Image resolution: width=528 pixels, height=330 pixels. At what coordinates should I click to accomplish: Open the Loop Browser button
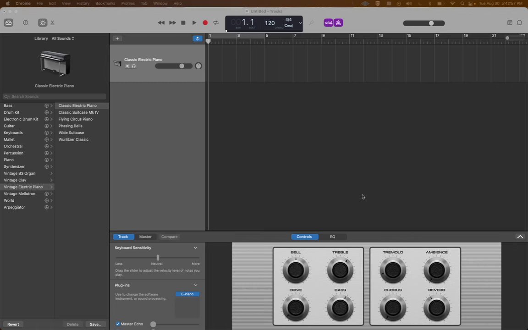click(520, 22)
